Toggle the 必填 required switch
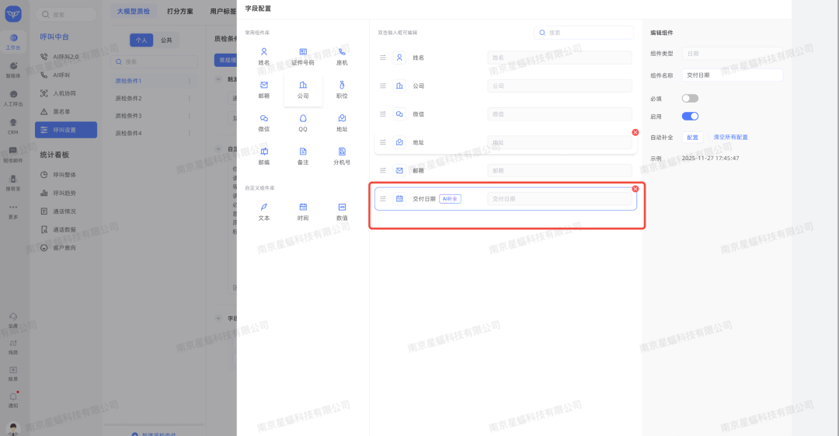This screenshot has height=436, width=839. [690, 99]
